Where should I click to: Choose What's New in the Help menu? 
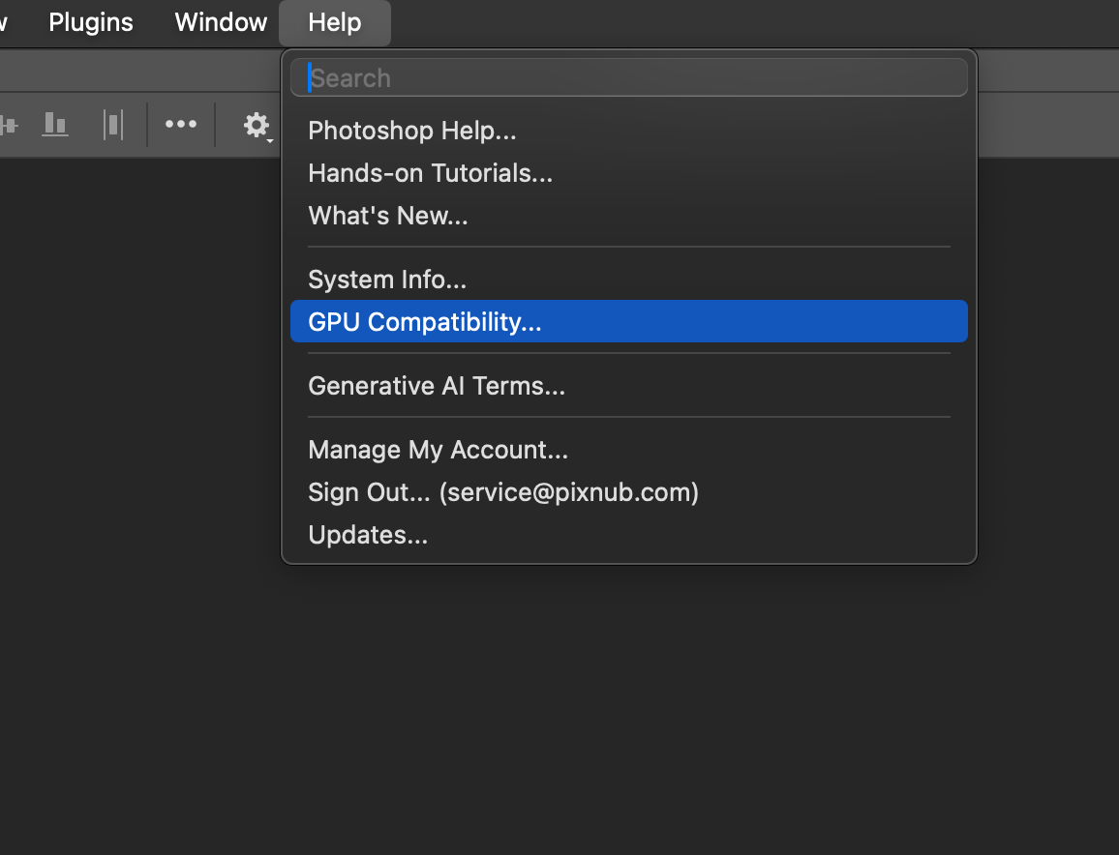coord(388,216)
